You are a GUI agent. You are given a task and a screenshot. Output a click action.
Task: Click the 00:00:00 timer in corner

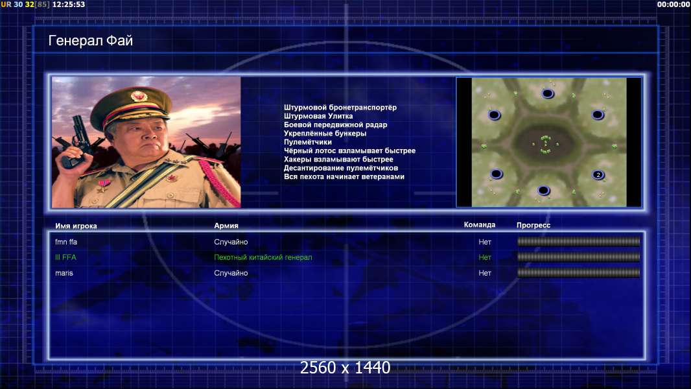click(673, 5)
